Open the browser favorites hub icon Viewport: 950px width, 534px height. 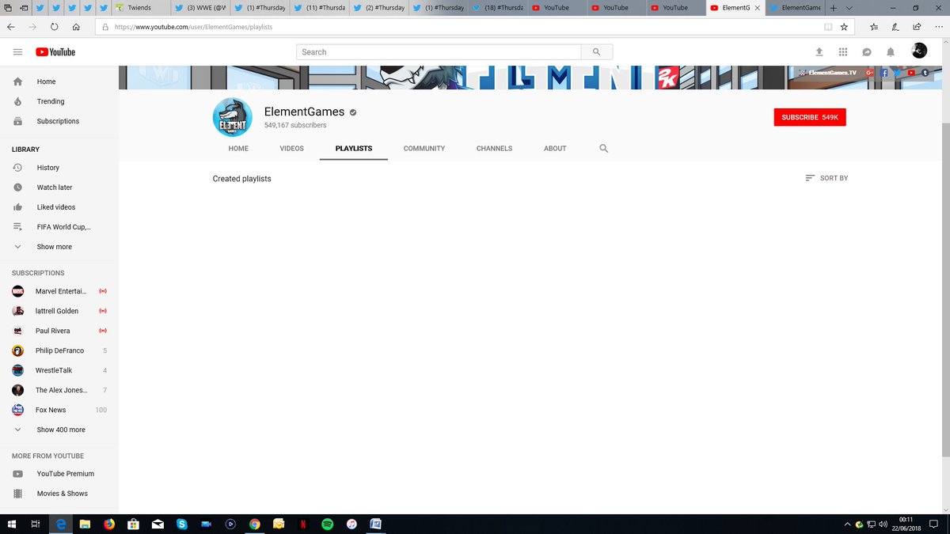coord(873,26)
